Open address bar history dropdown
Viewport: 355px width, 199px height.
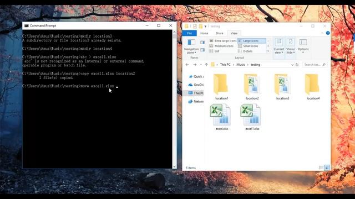click(292, 65)
